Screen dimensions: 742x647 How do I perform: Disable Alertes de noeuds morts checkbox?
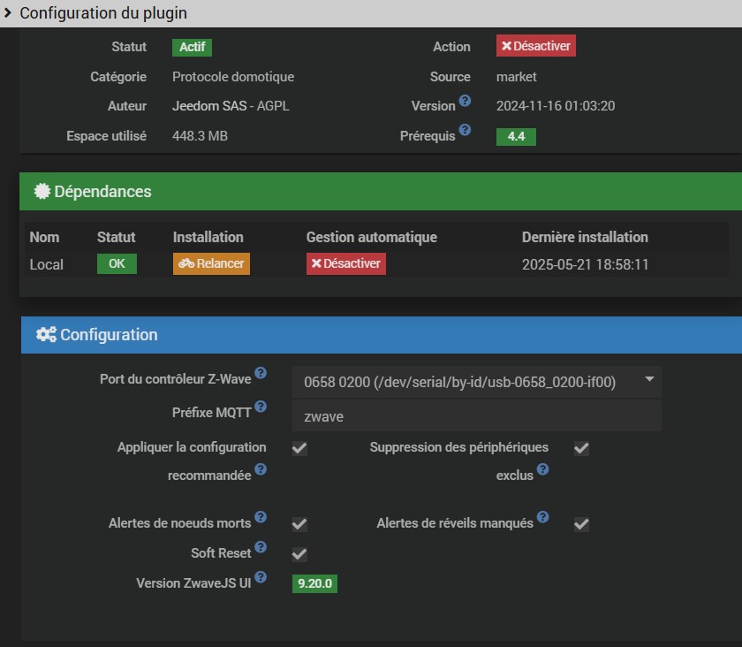click(x=299, y=524)
